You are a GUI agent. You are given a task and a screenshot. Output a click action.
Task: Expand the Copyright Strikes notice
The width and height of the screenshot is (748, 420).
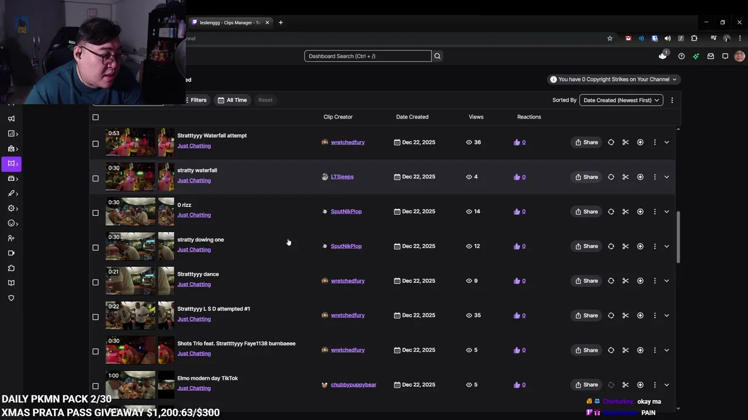614,79
